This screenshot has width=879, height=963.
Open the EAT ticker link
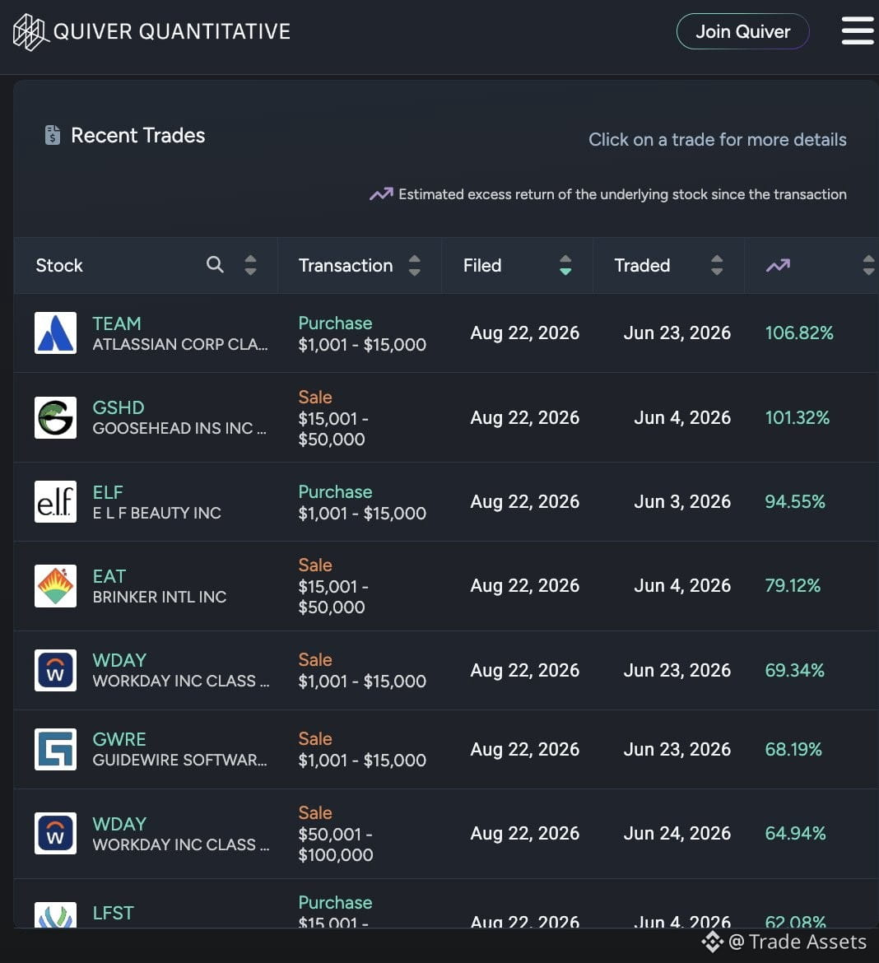click(x=109, y=577)
